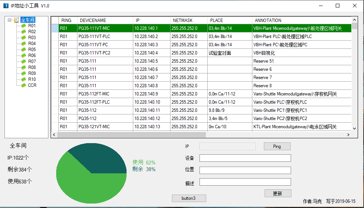Focus the 描述 description input field

click(245, 182)
